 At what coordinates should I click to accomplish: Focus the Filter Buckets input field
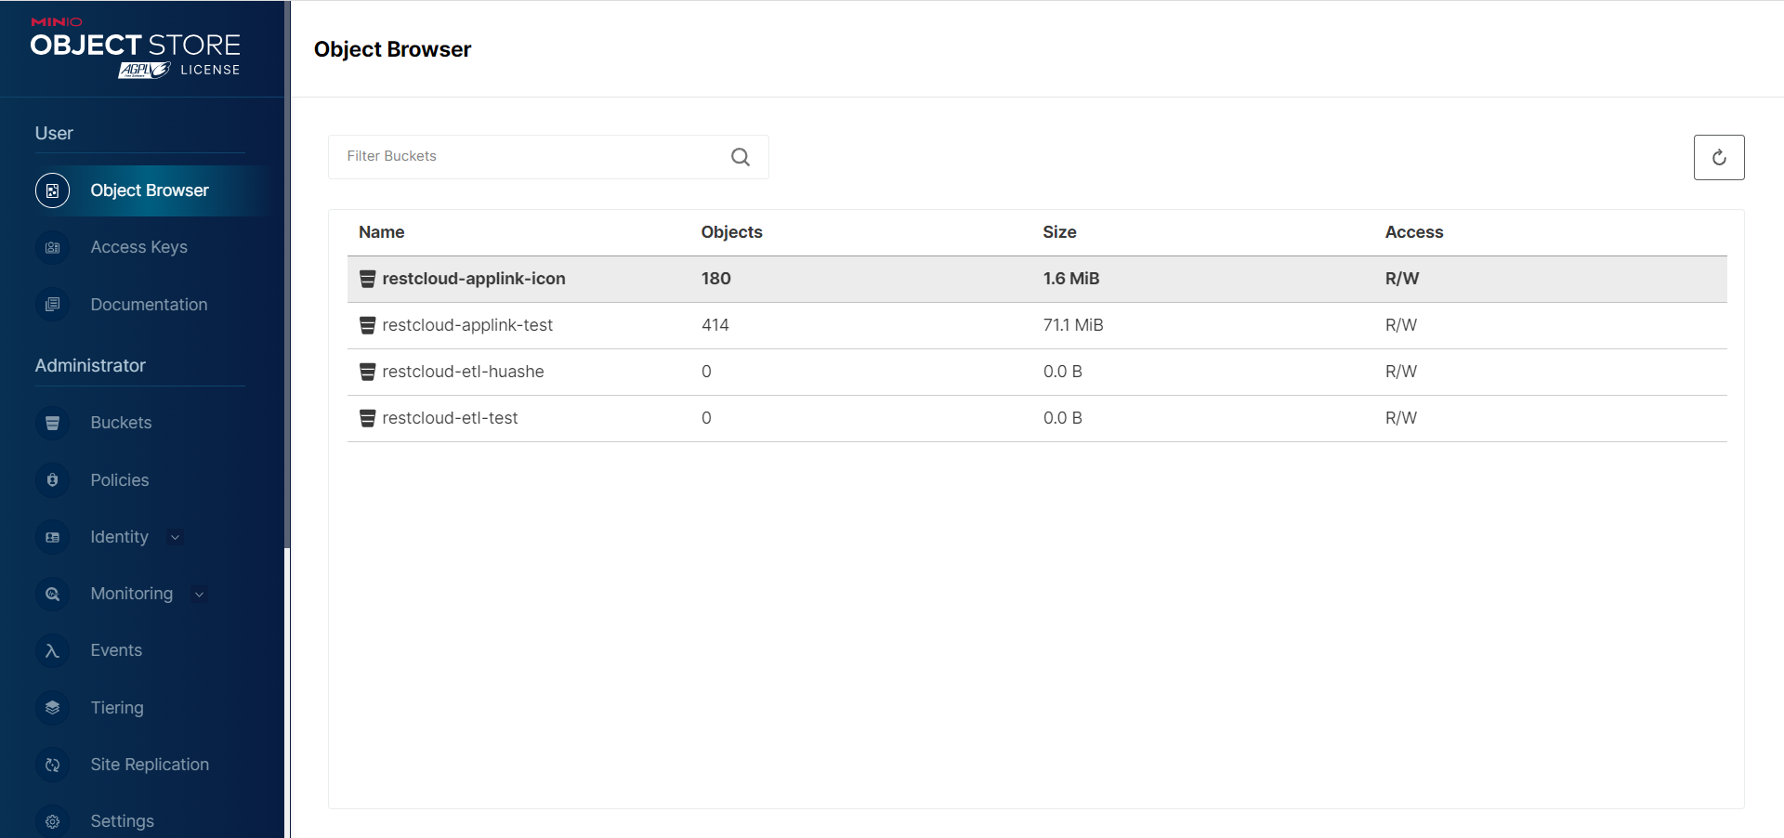[530, 157]
